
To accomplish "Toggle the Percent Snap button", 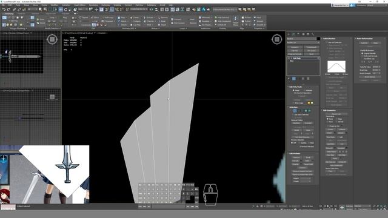I will click(x=116, y=10).
